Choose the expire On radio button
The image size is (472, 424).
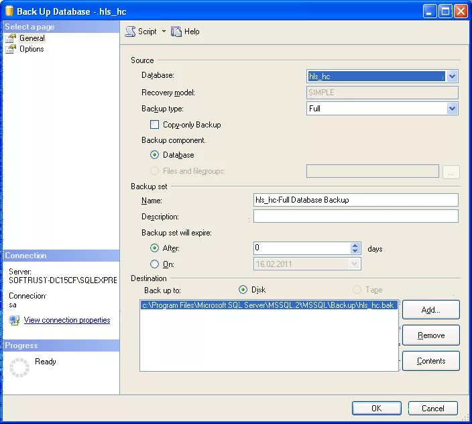[x=154, y=264]
